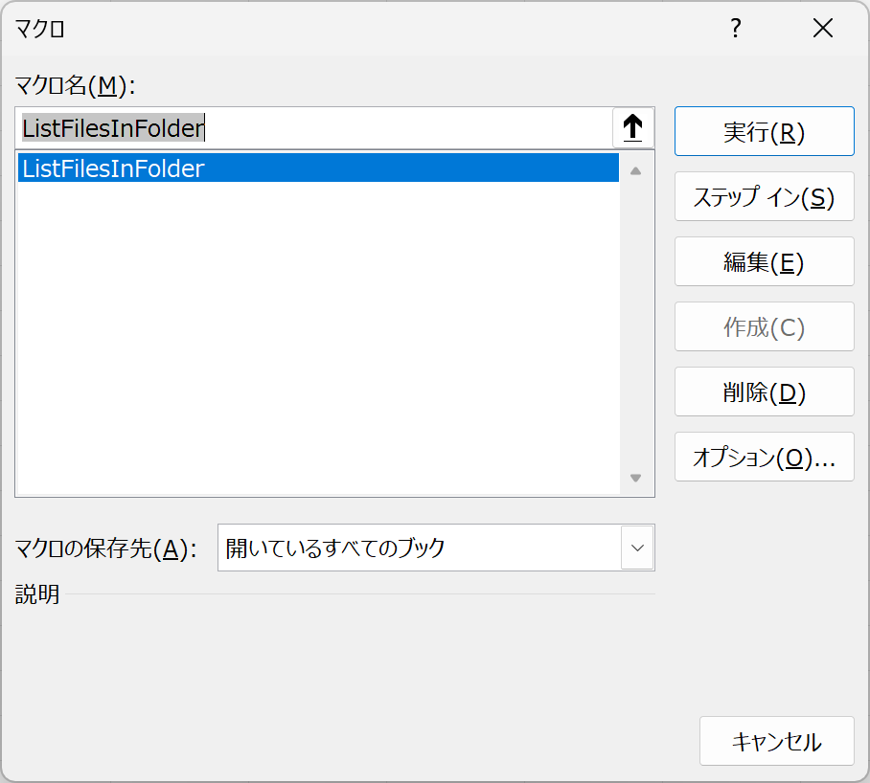Open the マクロの保存先 dropdown arrow
870x783 pixels.
pyautogui.click(x=637, y=548)
